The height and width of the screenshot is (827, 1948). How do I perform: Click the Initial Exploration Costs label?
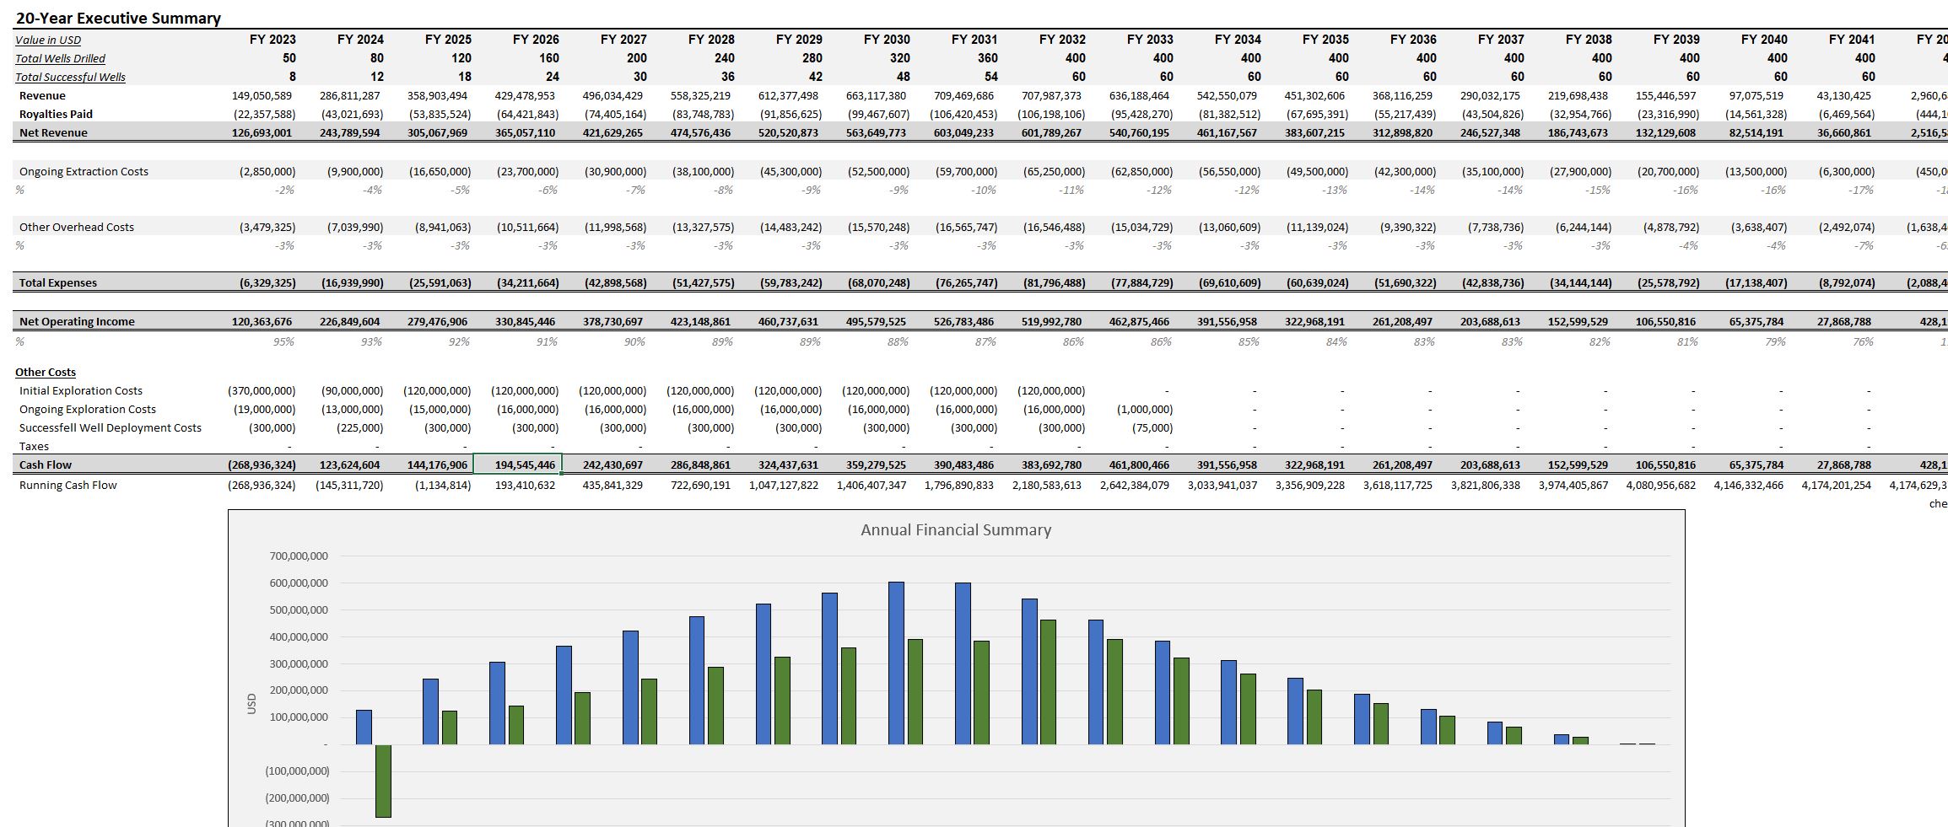[x=80, y=390]
